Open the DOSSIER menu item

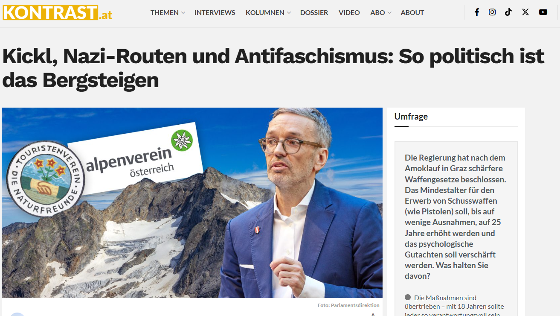point(314,12)
